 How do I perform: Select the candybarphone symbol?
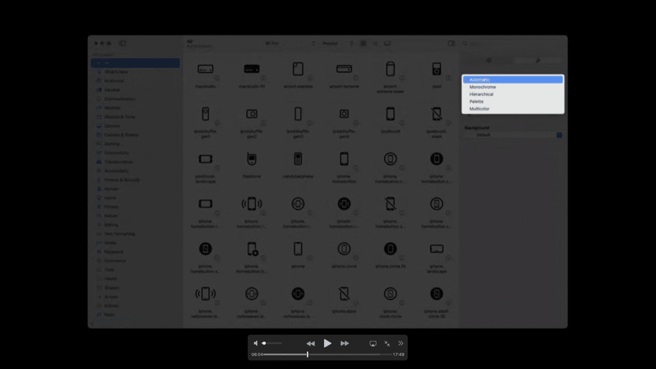[x=298, y=159]
